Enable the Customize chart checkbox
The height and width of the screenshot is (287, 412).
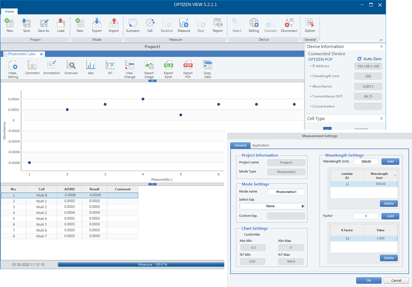click(241, 234)
